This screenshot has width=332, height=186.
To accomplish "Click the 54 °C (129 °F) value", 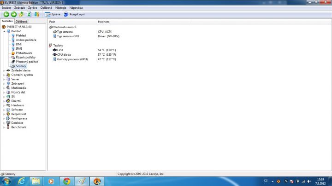I will [107, 50].
